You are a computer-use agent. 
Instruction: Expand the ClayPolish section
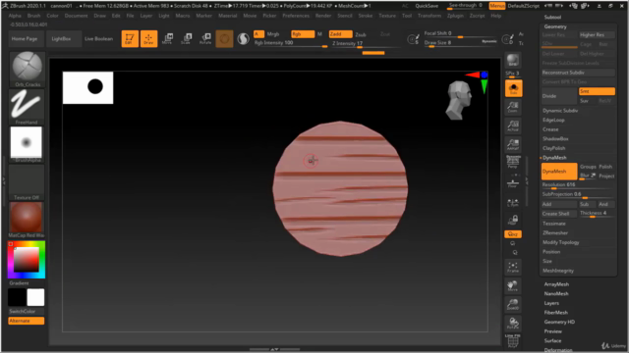pyautogui.click(x=553, y=148)
